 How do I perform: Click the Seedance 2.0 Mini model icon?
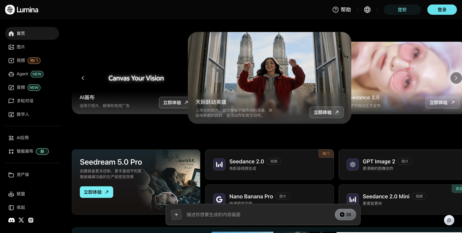click(x=353, y=199)
